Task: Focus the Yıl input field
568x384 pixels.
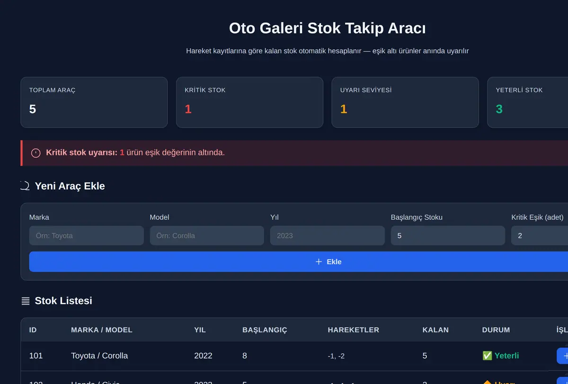Action: tap(328, 235)
